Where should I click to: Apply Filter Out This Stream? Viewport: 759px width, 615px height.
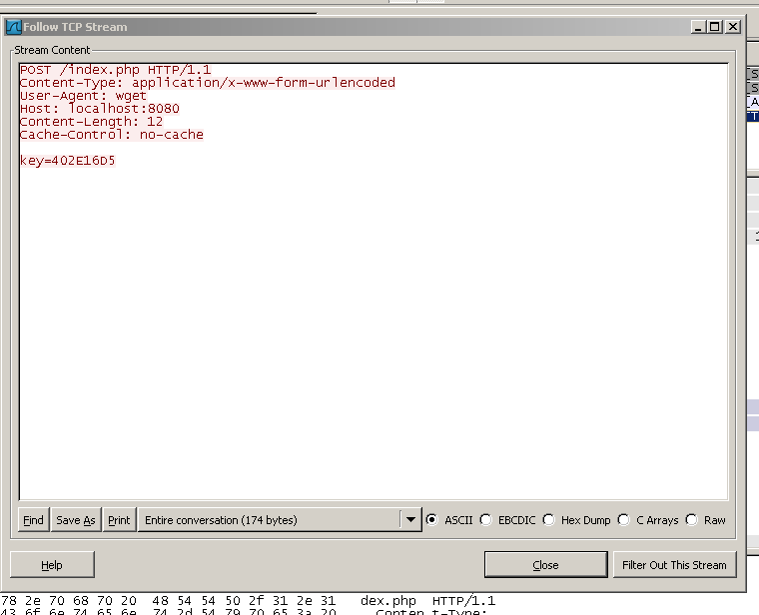[x=674, y=565]
